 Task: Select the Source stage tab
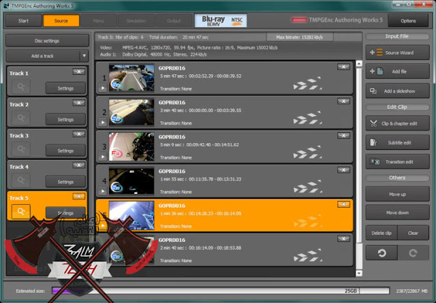61,20
